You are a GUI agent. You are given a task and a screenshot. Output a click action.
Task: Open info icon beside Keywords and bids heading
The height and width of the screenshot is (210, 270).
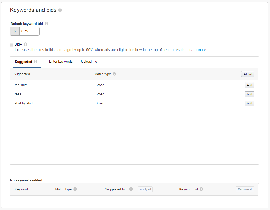point(60,10)
